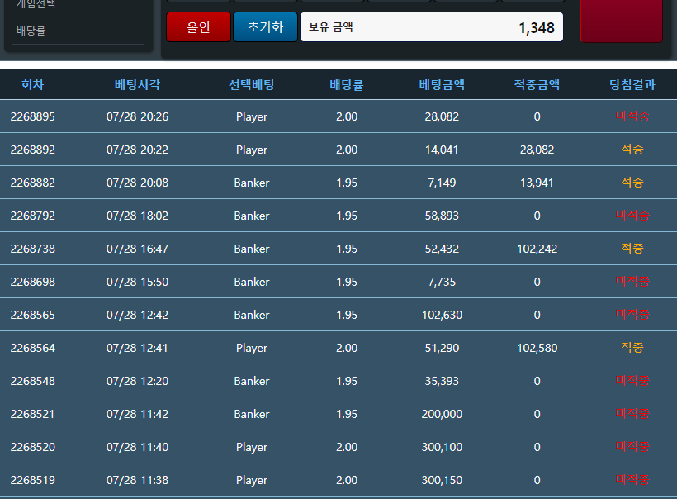Select round number 2268882
Image resolution: width=677 pixels, height=499 pixels.
32,183
